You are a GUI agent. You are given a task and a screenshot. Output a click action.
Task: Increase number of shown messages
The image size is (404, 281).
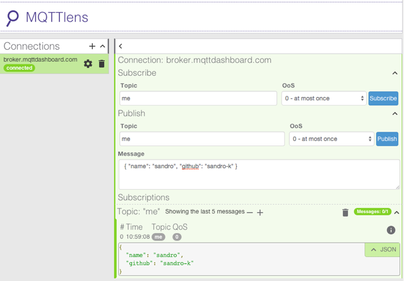point(260,212)
